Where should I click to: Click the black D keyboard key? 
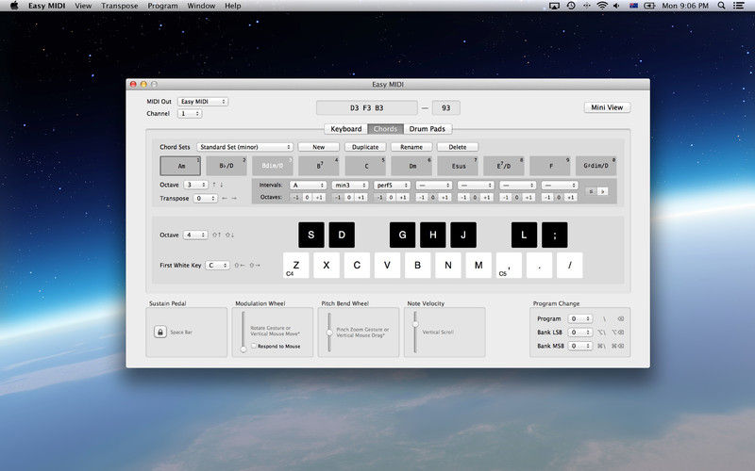342,235
